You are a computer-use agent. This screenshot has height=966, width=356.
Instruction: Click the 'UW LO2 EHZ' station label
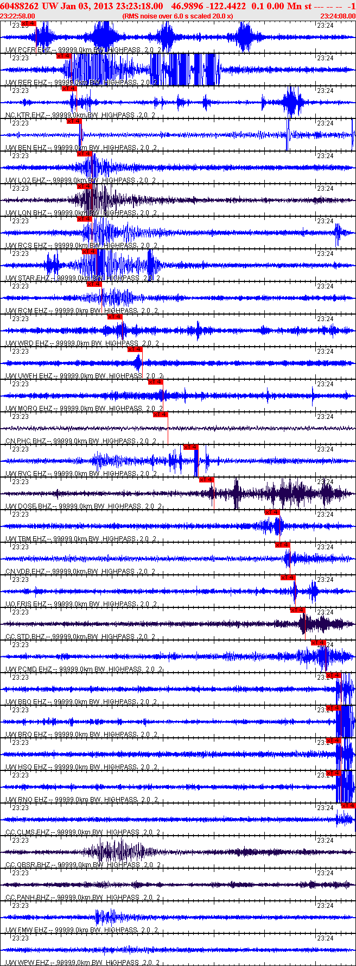26,180
